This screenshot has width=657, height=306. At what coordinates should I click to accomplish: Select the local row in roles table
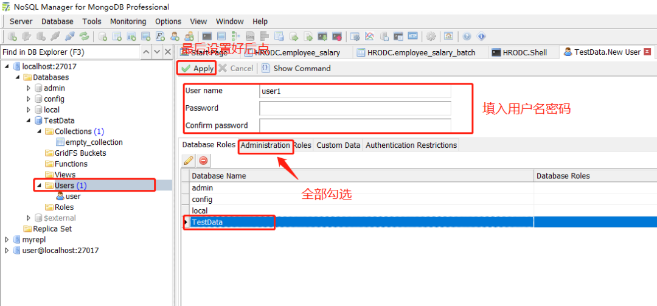(419, 210)
